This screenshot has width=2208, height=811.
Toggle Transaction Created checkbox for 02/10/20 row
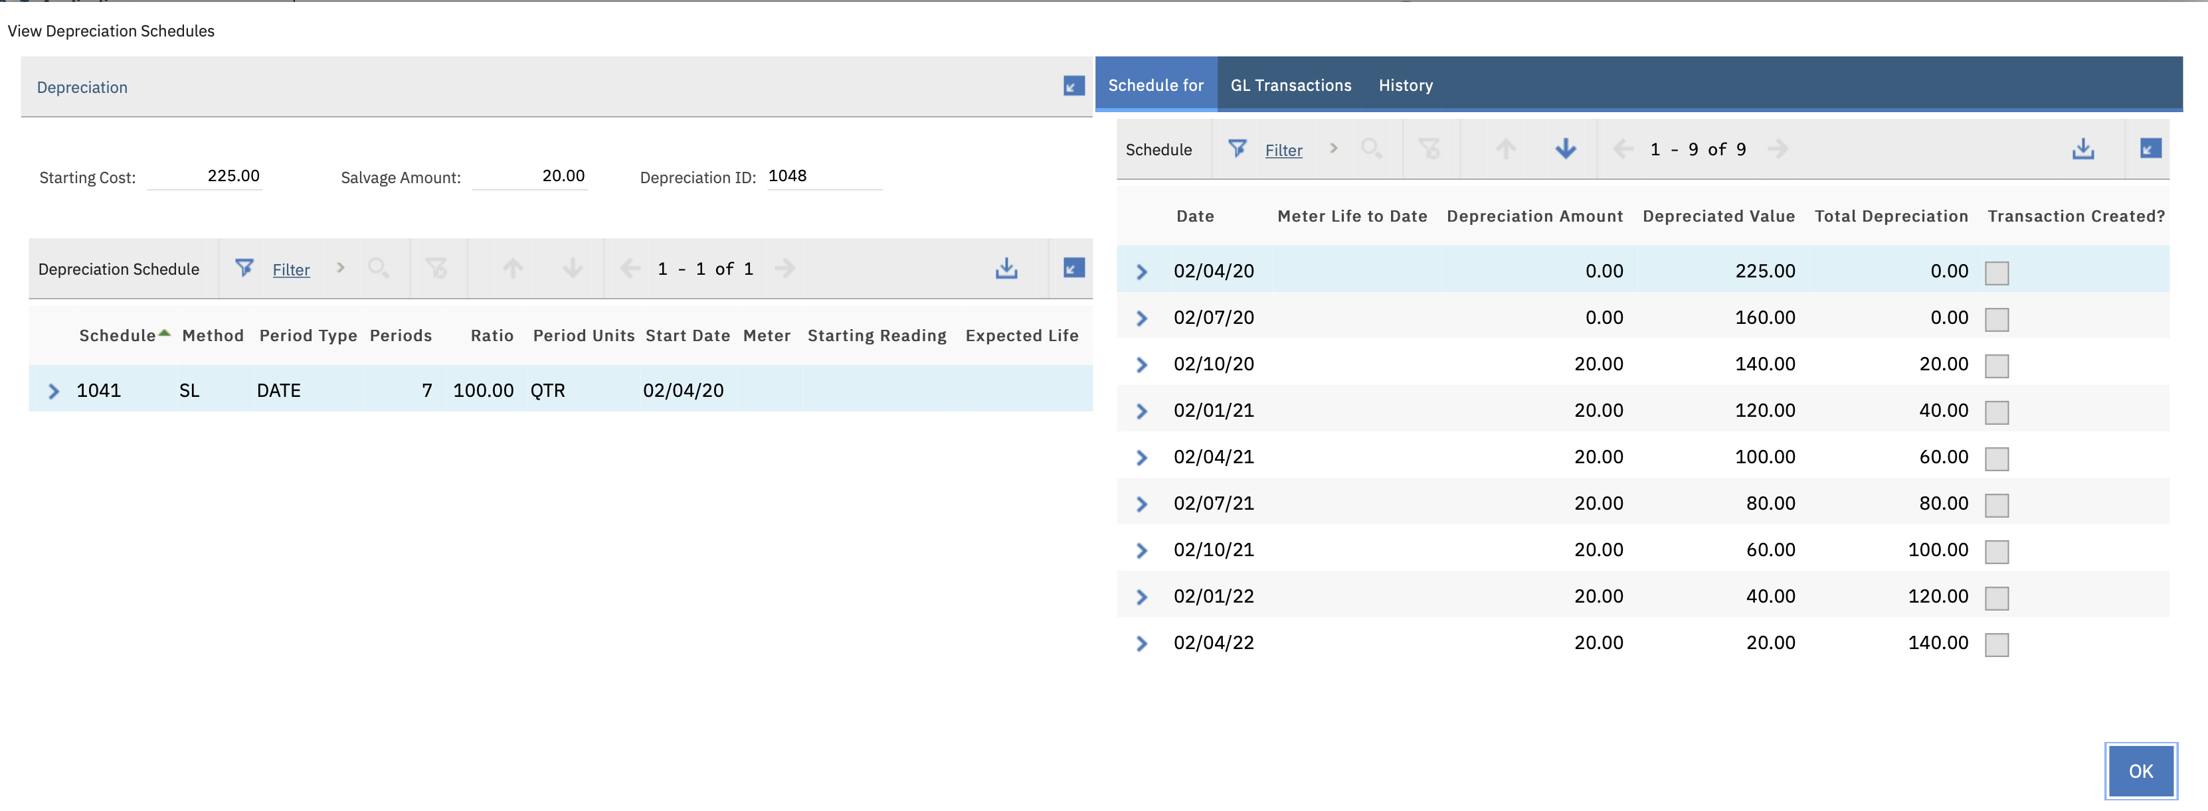[1996, 366]
